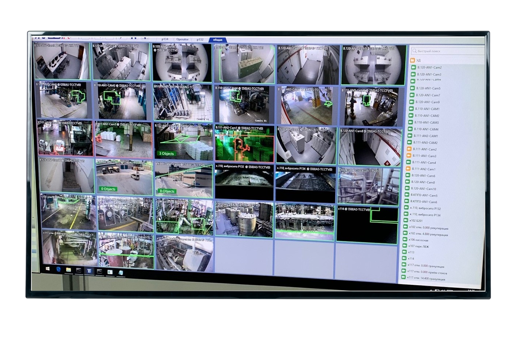Click orange camera icon for B.111-AN1-Cam3
509x339 pixels.
[409, 156]
